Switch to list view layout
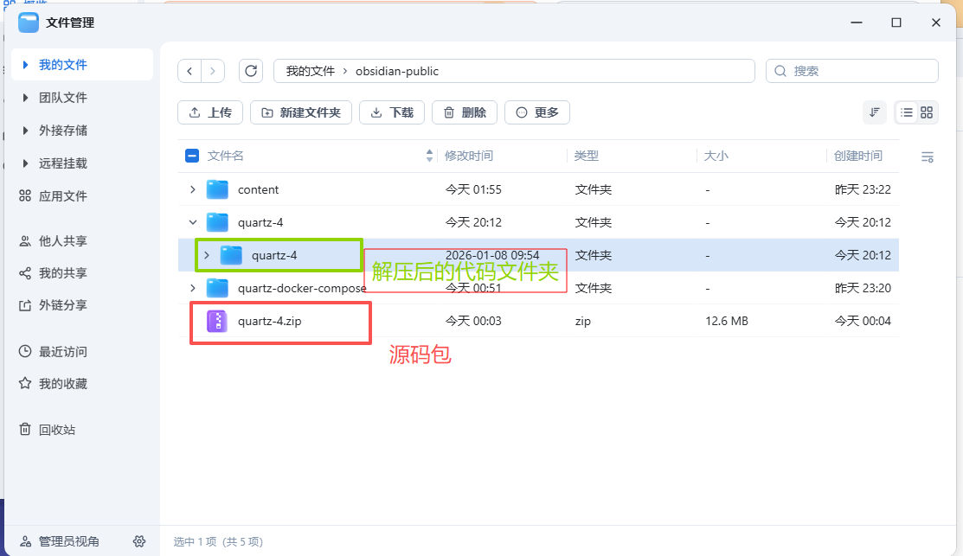The width and height of the screenshot is (963, 556). 907,112
